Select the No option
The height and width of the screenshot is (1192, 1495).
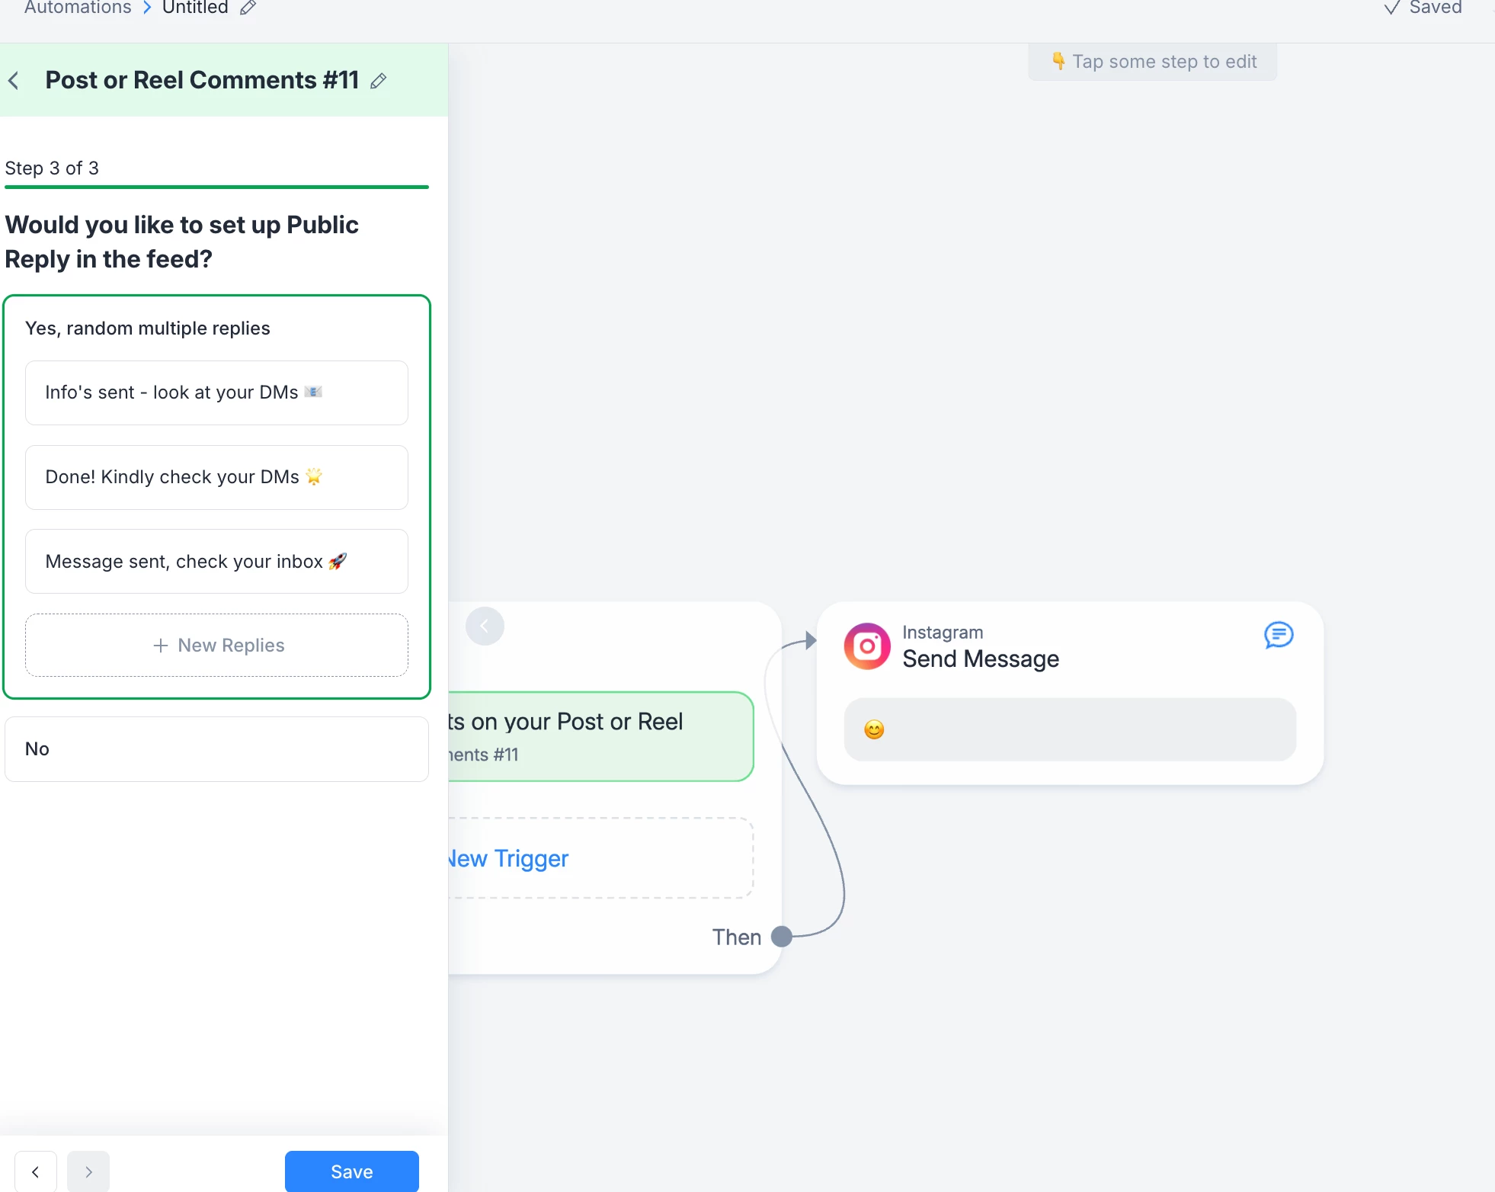216,748
